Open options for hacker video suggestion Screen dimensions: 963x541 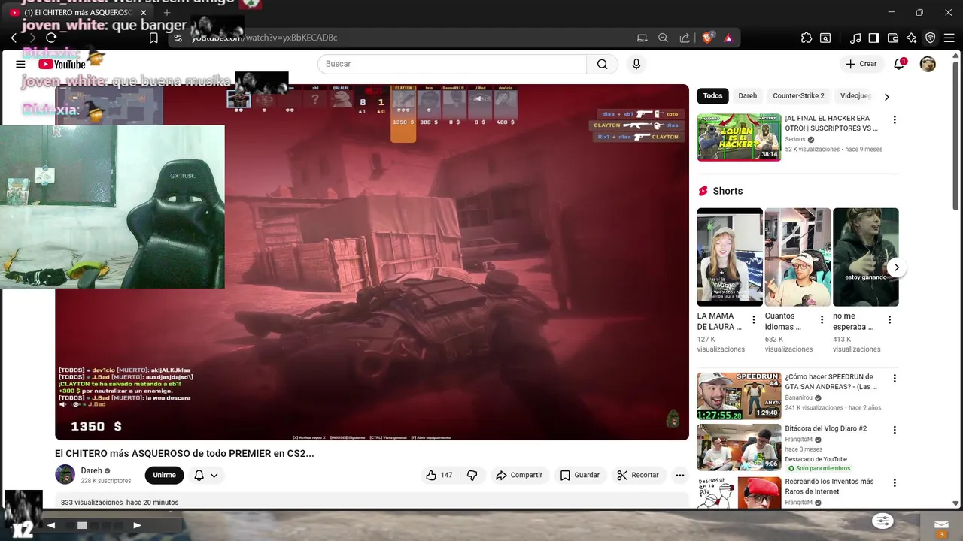895,120
